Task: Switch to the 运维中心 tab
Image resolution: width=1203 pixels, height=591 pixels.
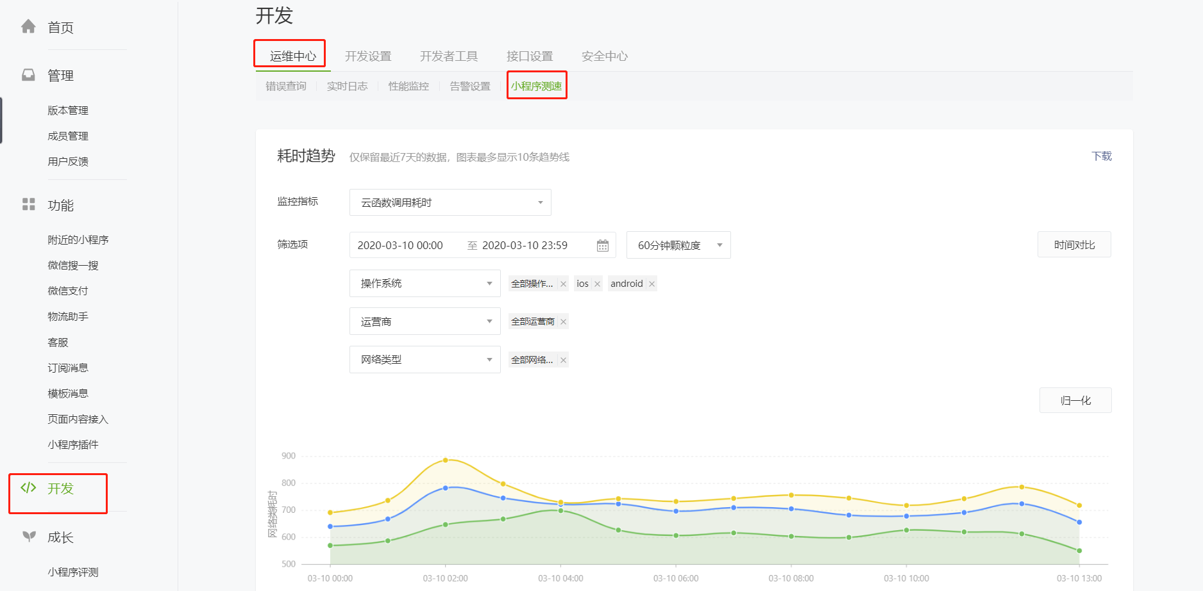Action: click(292, 56)
